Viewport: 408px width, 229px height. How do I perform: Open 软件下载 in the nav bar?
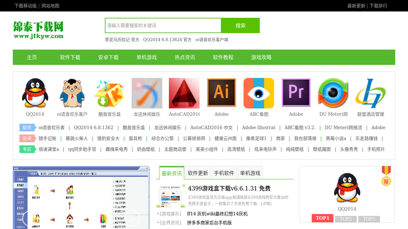tap(70, 58)
